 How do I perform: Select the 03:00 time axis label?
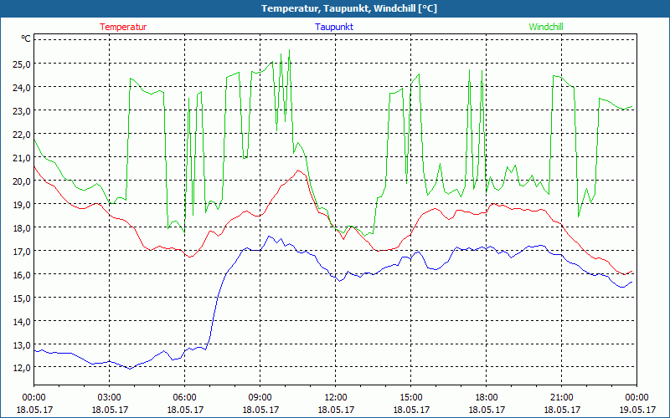tap(110, 397)
